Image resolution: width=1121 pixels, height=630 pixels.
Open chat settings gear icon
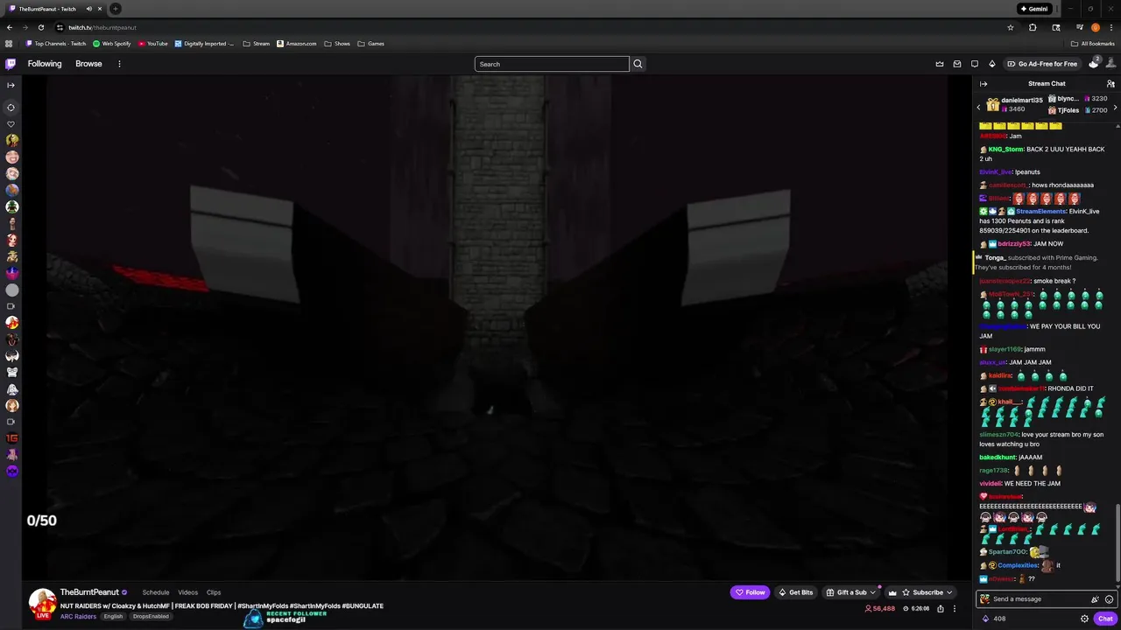point(1084,619)
